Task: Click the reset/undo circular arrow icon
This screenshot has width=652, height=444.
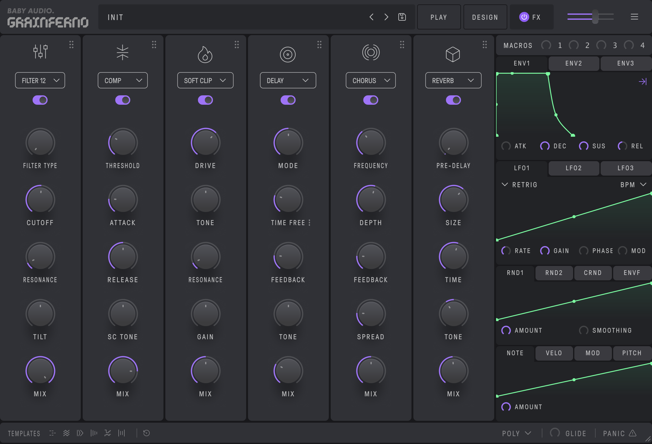Action: (x=146, y=433)
